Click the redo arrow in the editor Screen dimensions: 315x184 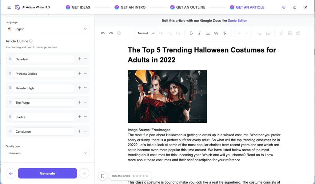[111, 33]
